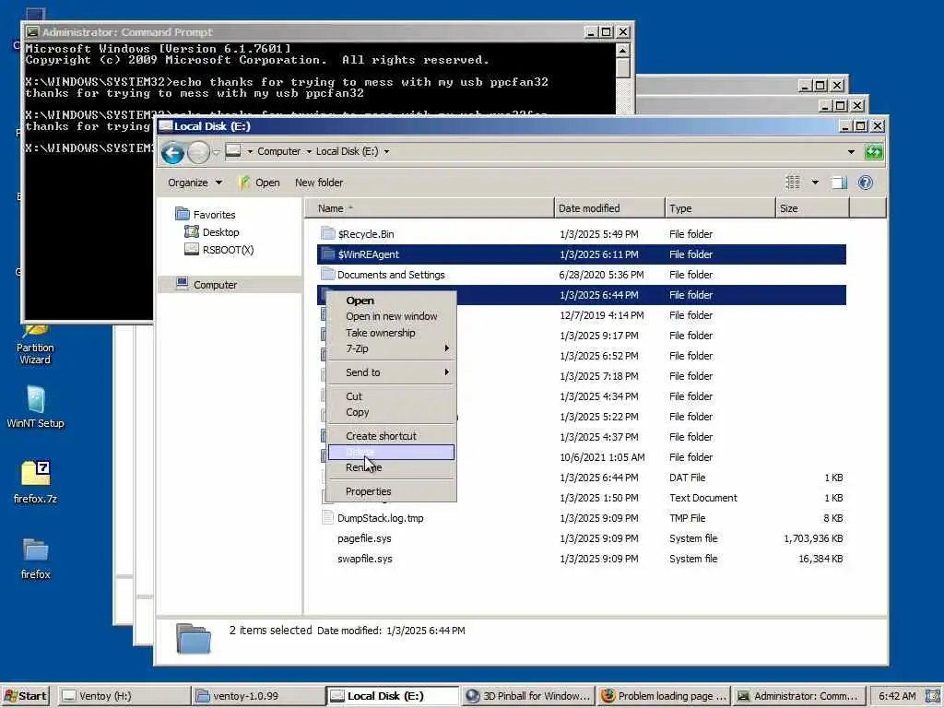Switch to ventoy-1.0.99 taskbar window
944x708 pixels.
259,696
